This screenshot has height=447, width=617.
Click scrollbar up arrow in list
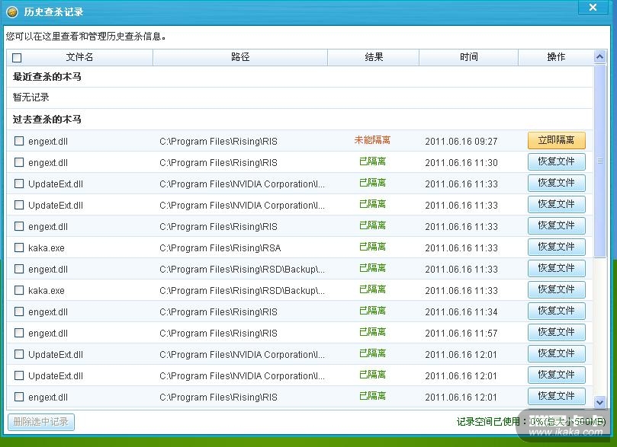pos(599,57)
